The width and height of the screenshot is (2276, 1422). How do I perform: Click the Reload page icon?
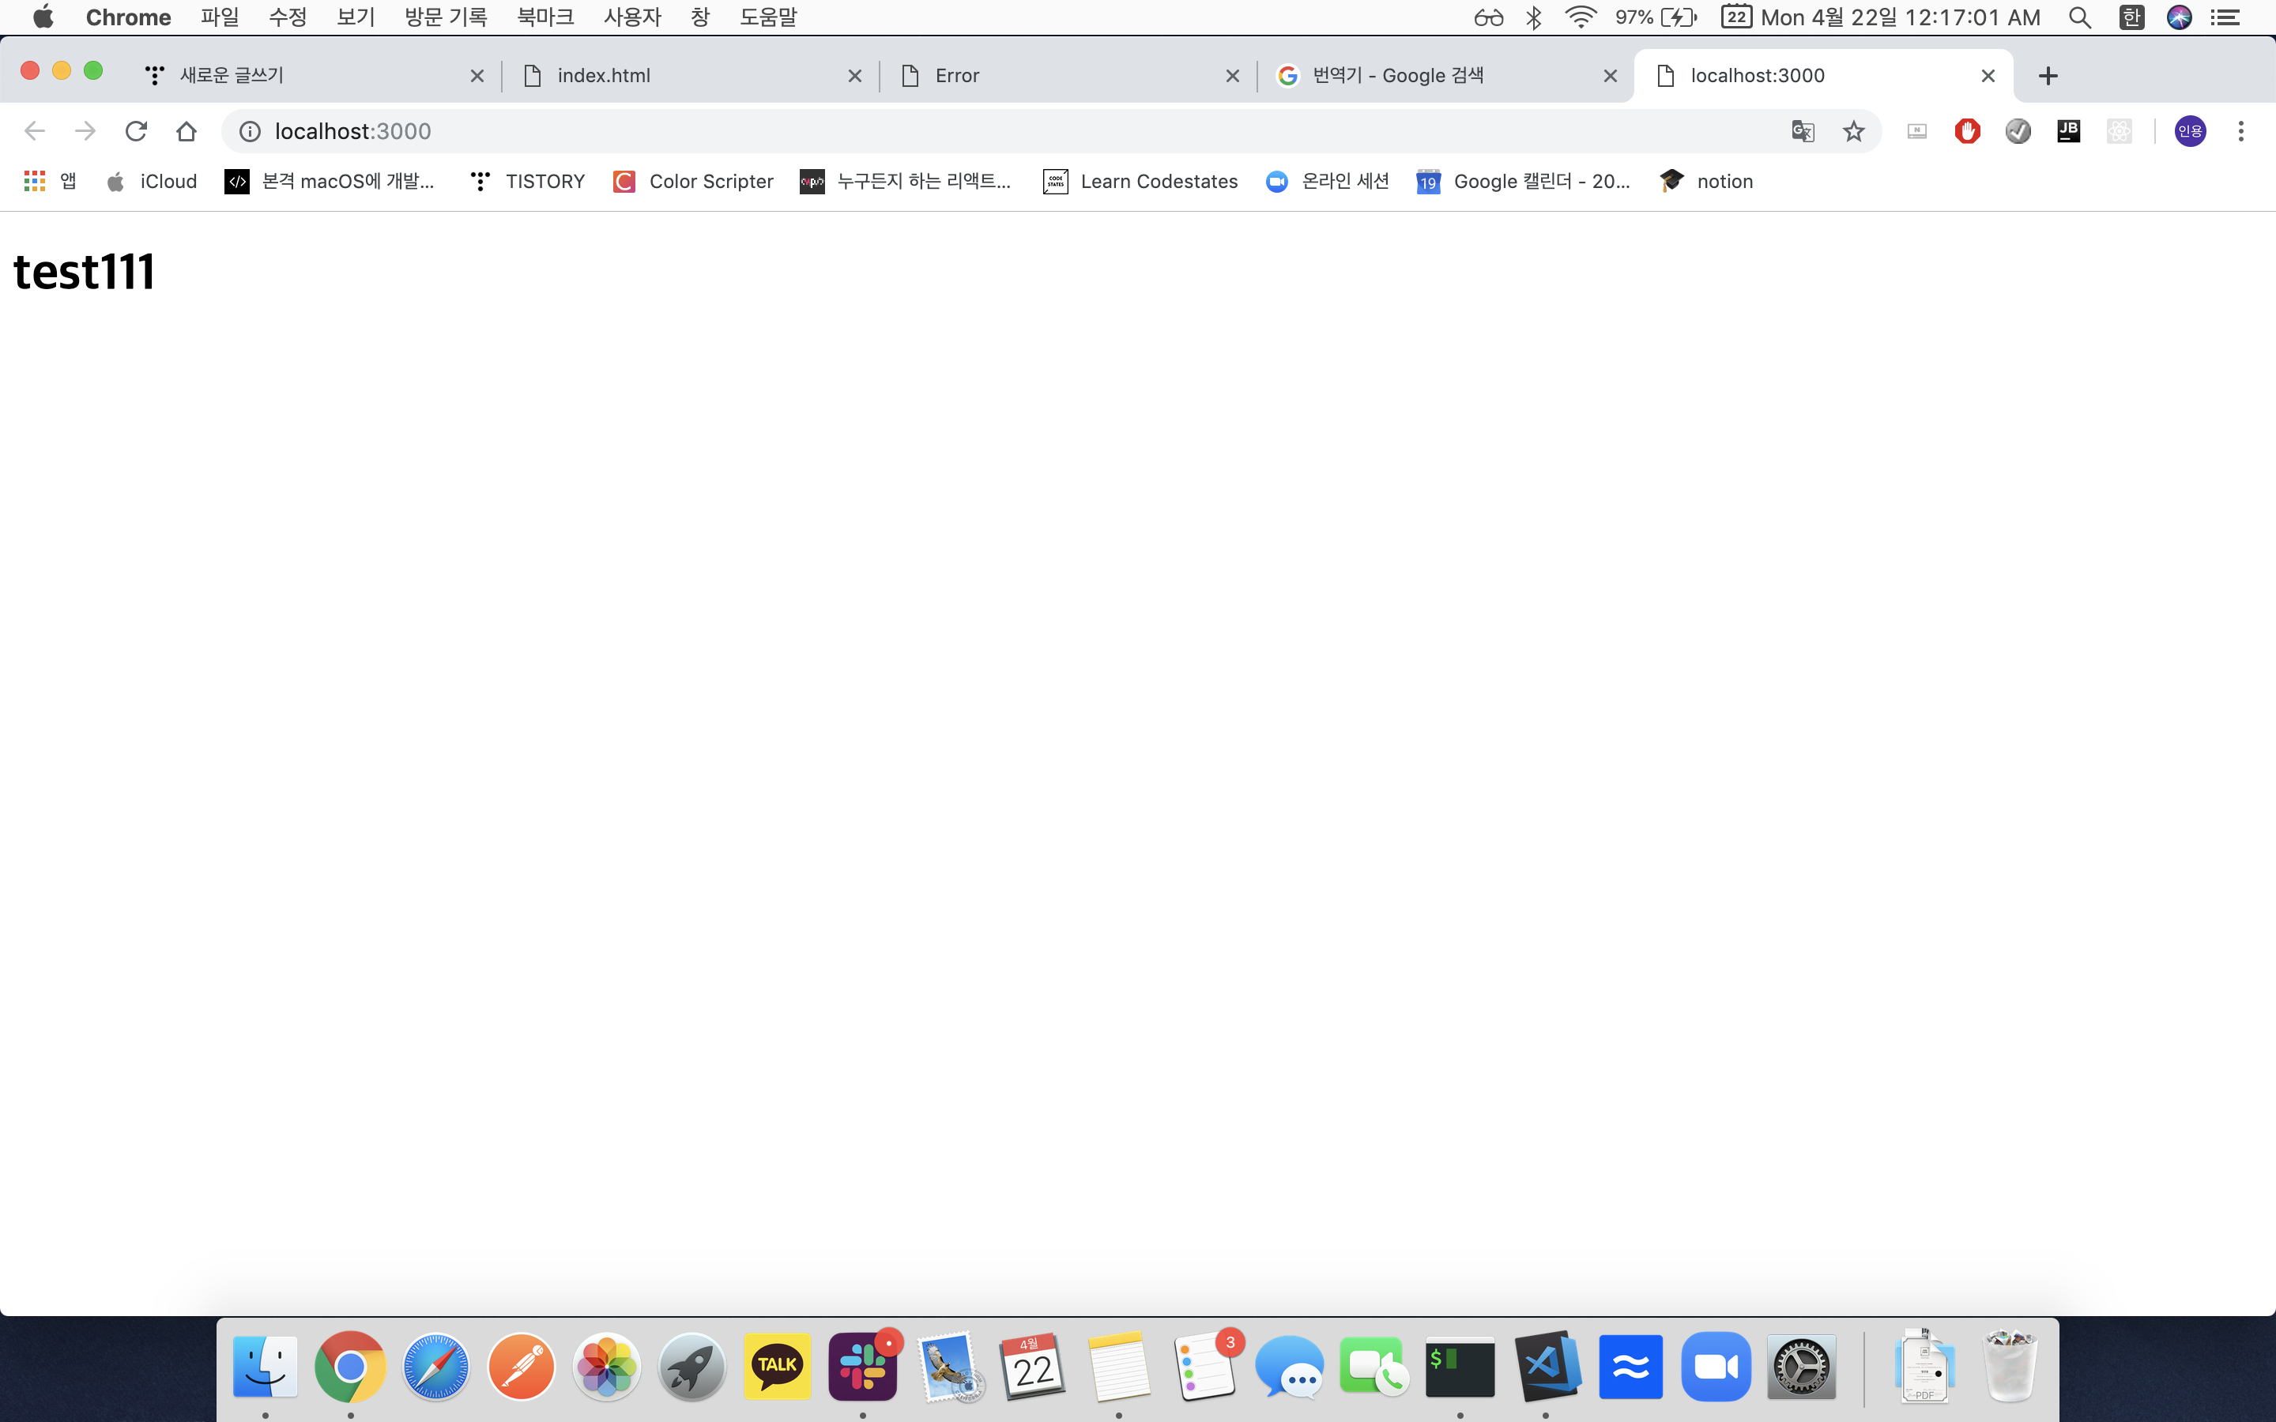click(137, 130)
